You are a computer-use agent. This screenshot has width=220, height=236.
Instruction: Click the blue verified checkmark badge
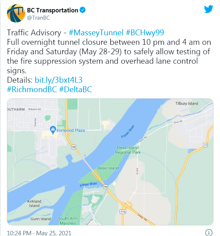coord(82,10)
